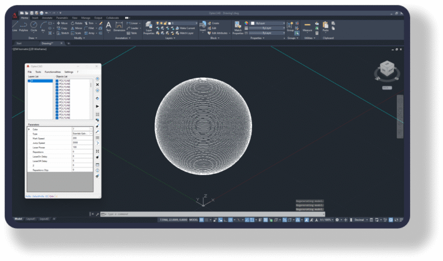Open the Insert ribbon tab
Image resolution: width=443 pixels, height=261 pixels.
point(35,18)
